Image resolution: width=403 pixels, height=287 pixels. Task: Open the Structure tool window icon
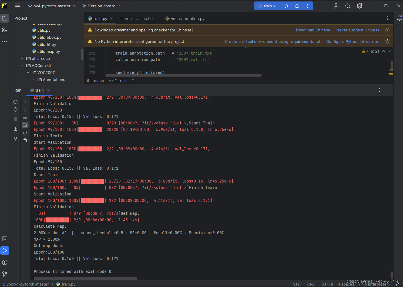[5, 30]
